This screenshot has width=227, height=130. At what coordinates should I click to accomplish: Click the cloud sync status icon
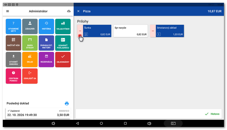coord(69,11)
